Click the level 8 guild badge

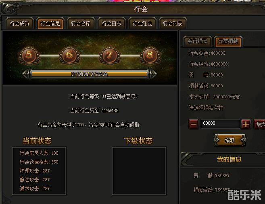(x=150, y=55)
